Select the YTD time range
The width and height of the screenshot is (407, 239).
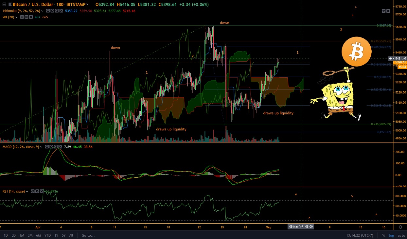click(48, 235)
